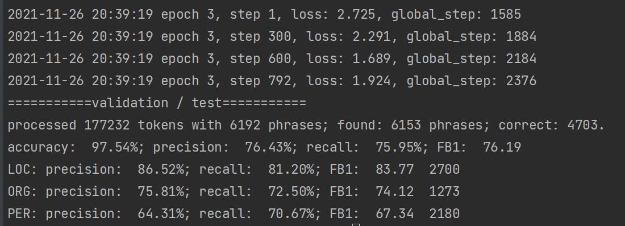Click the ORG phrase count 1273
Image resolution: width=625 pixels, height=226 pixels.
coord(444,192)
